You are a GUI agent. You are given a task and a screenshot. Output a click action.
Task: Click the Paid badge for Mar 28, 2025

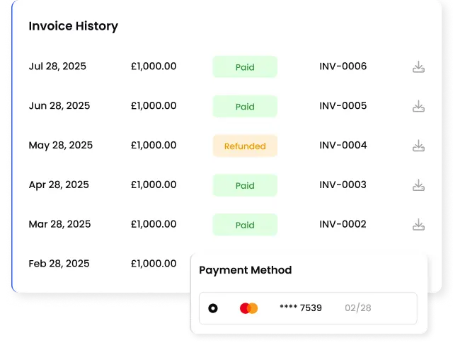pyautogui.click(x=245, y=225)
